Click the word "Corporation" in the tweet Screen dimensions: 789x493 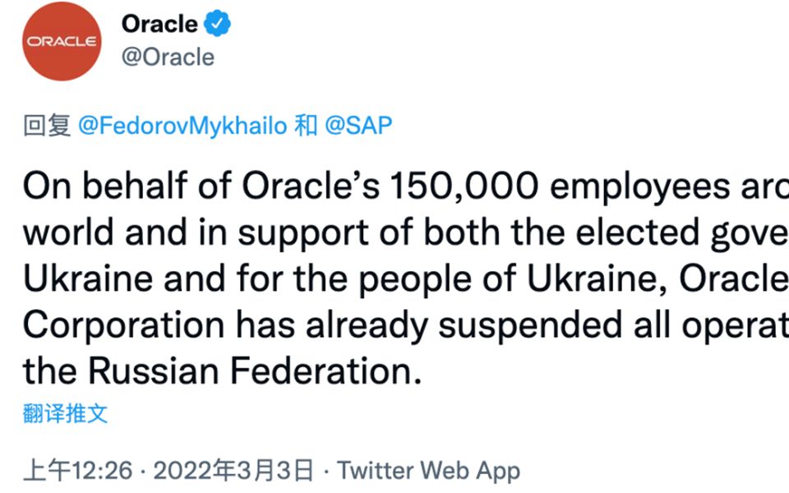[x=123, y=325]
